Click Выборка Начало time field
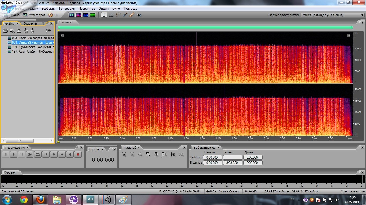The image size is (366, 205). point(213,157)
